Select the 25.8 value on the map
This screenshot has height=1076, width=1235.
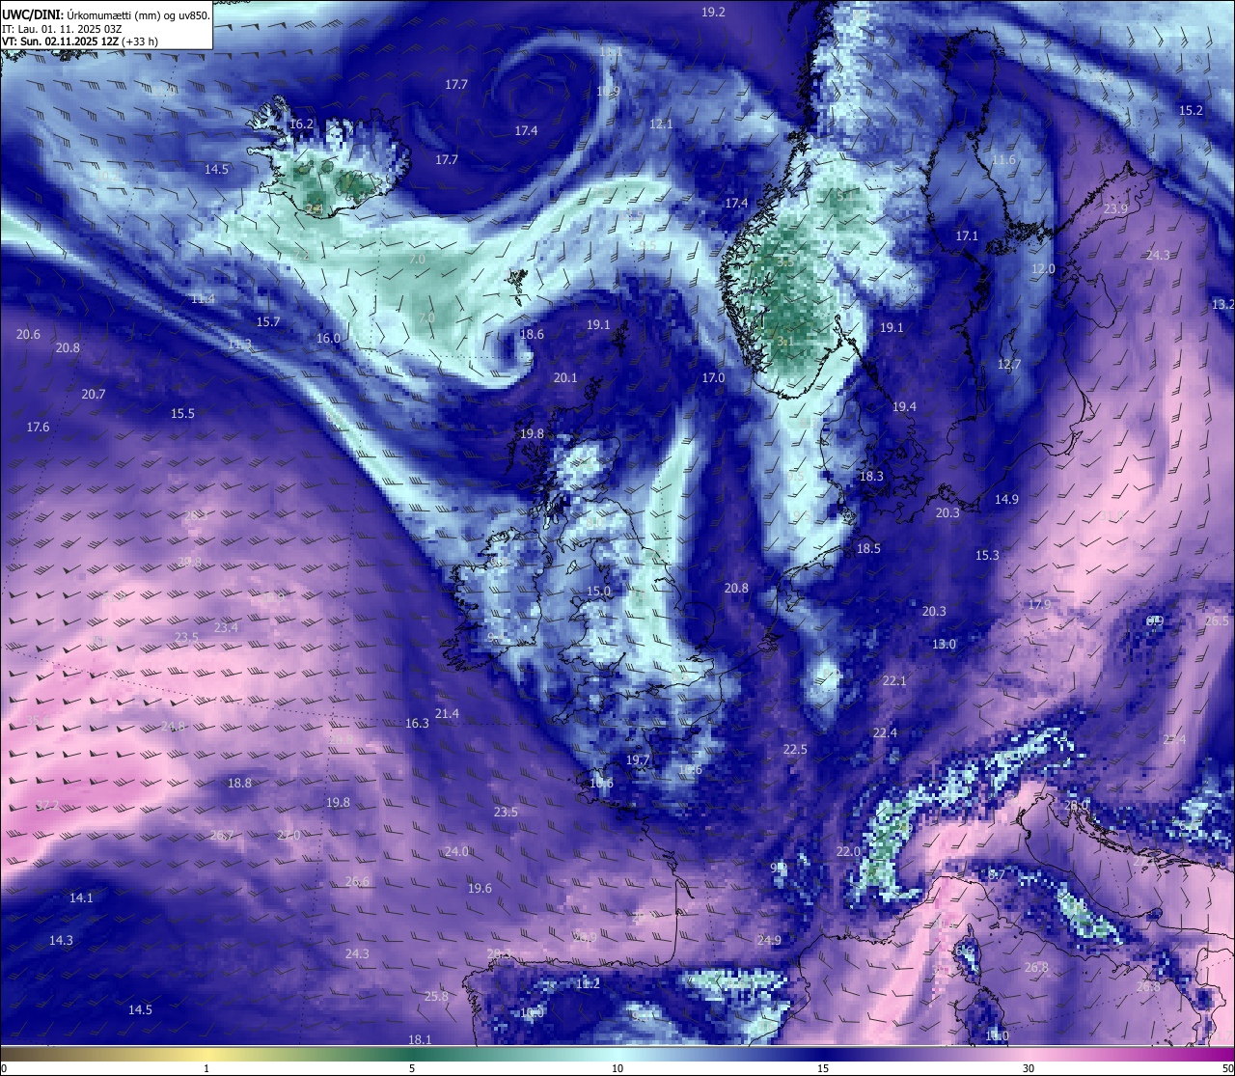coord(436,996)
